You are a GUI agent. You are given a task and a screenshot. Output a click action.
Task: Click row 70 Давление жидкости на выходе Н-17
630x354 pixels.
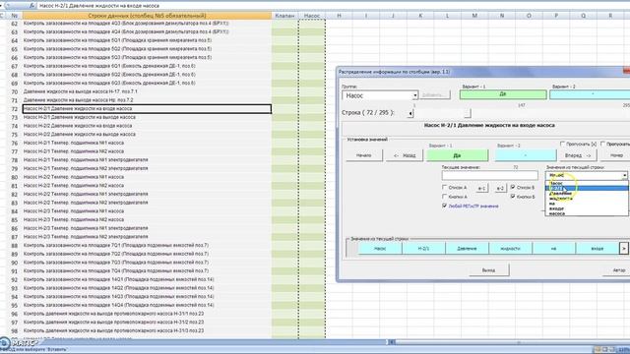pos(147,91)
